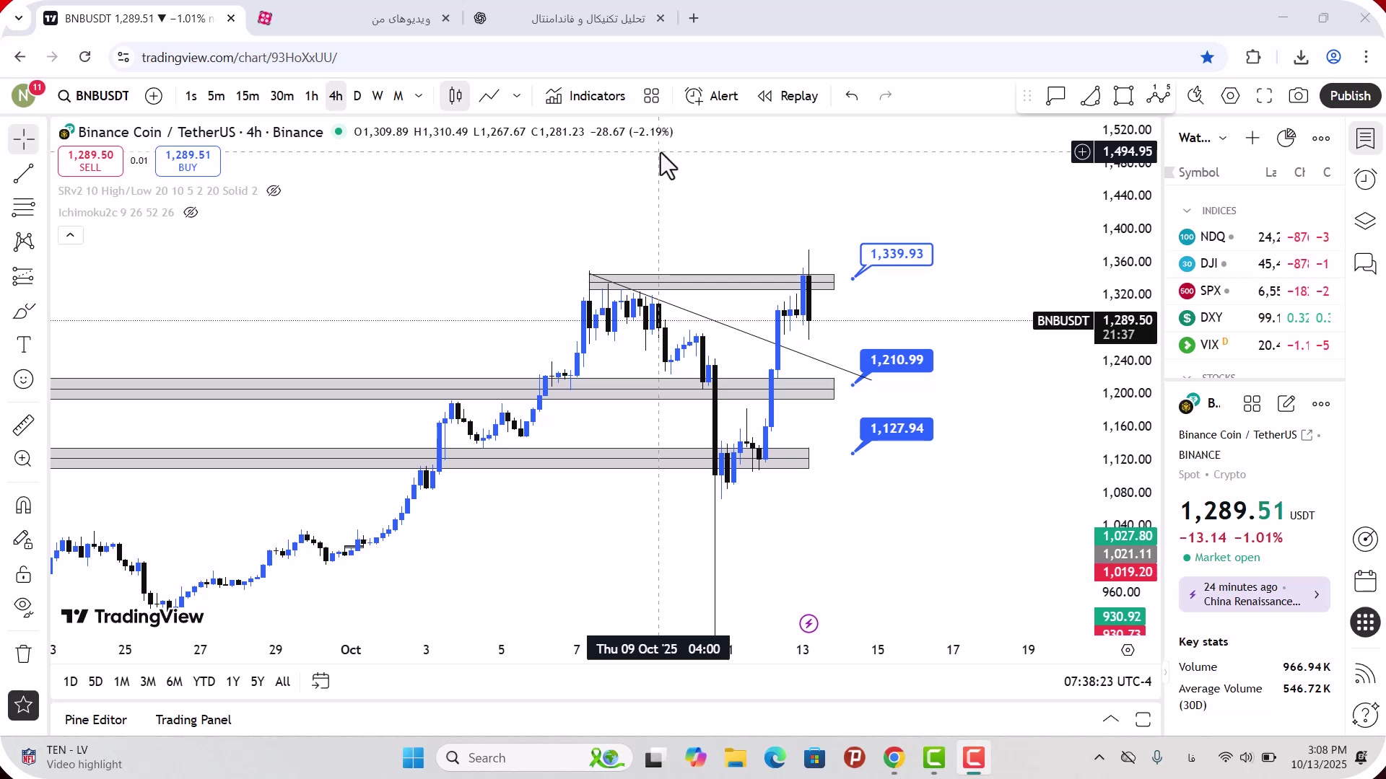Open the economic calendar panel
The width and height of the screenshot is (1386, 779).
[1365, 581]
